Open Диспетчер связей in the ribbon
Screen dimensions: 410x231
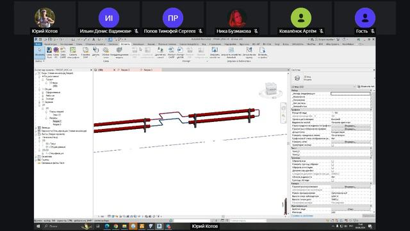click(160, 52)
